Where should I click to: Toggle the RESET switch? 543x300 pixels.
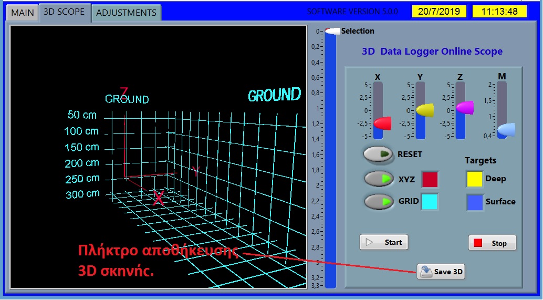point(378,154)
